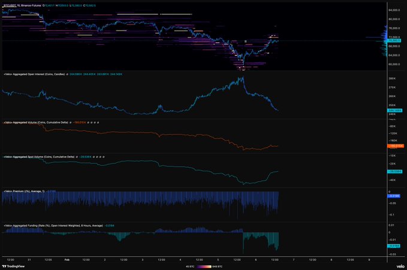407x270 pixels.
Task: Click the 84,000.0 price level on axis
Action: point(395,10)
